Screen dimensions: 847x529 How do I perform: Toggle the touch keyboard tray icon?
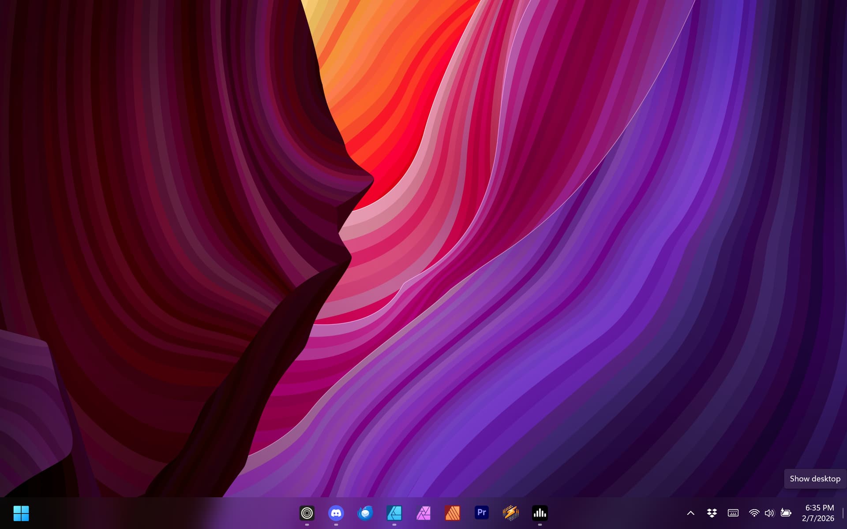click(x=733, y=513)
